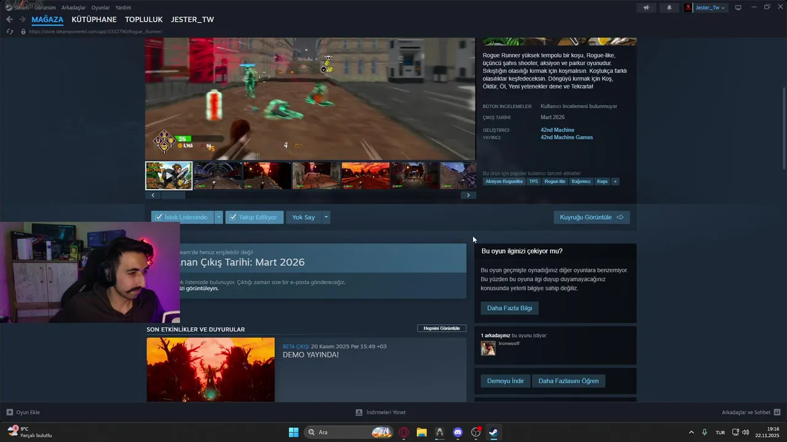Open the Arkadaşlar menu
The width and height of the screenshot is (787, 442).
pyautogui.click(x=74, y=7)
